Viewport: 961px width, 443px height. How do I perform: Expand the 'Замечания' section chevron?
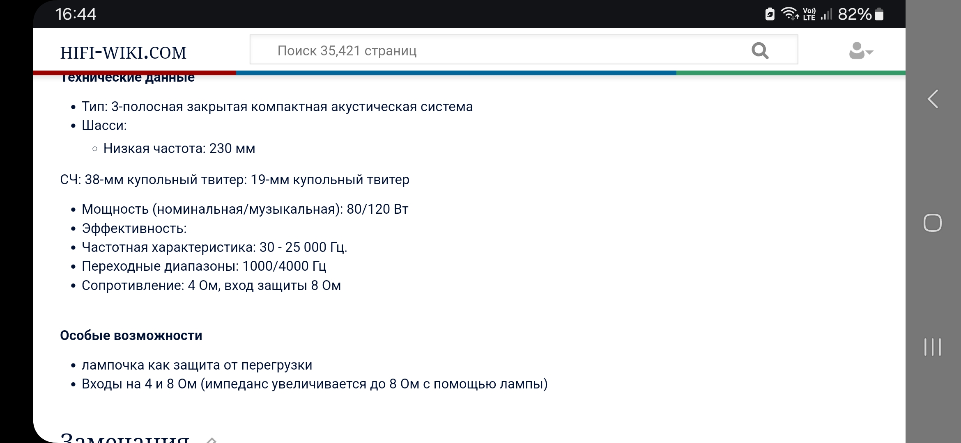point(211,439)
